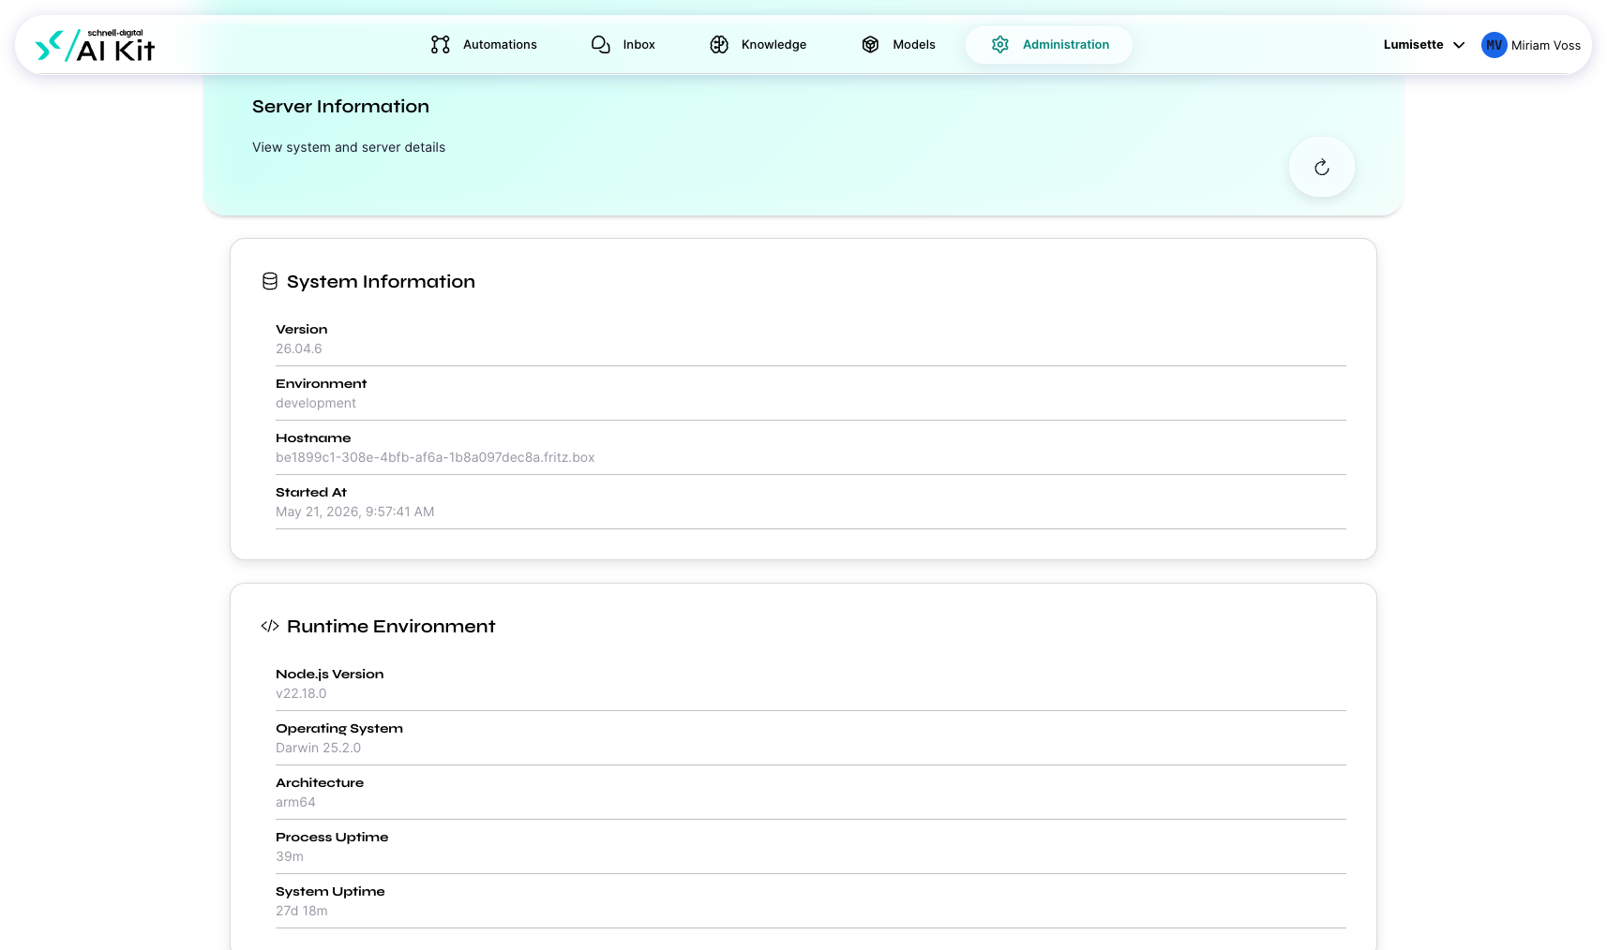Click the hostname ending in fritz.box

(x=435, y=457)
